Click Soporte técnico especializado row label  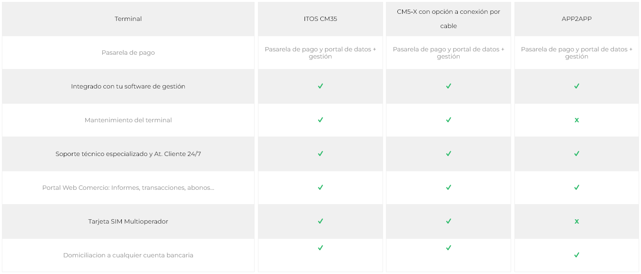tap(128, 154)
